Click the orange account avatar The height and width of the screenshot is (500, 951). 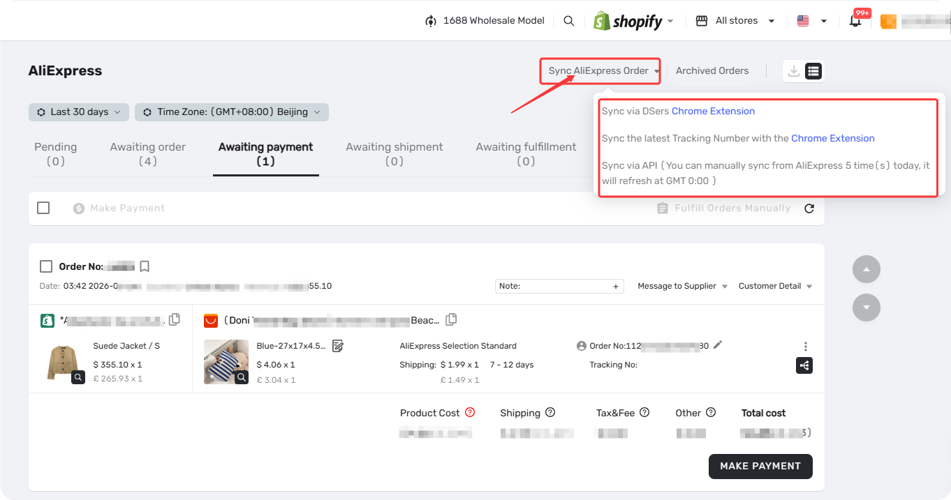point(888,22)
